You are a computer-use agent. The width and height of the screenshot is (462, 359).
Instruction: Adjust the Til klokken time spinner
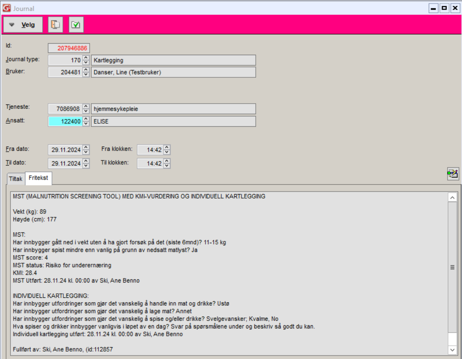tap(167, 164)
